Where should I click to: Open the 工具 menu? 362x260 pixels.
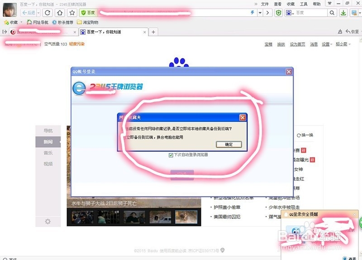303,4
